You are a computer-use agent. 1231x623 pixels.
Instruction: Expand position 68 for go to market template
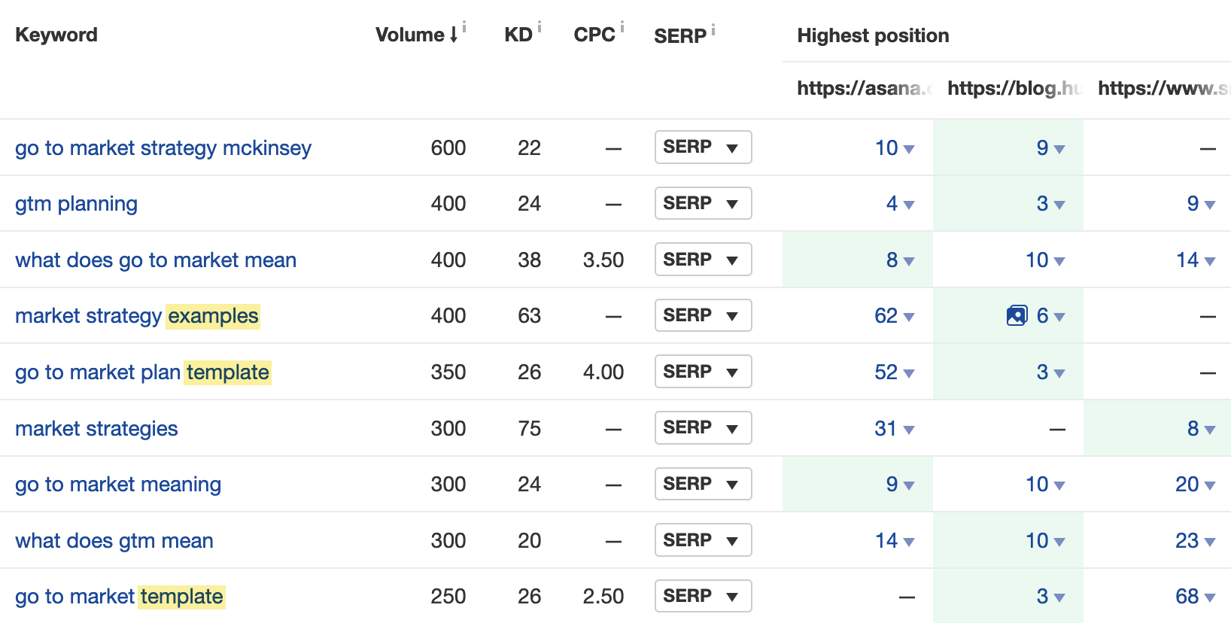click(1195, 597)
